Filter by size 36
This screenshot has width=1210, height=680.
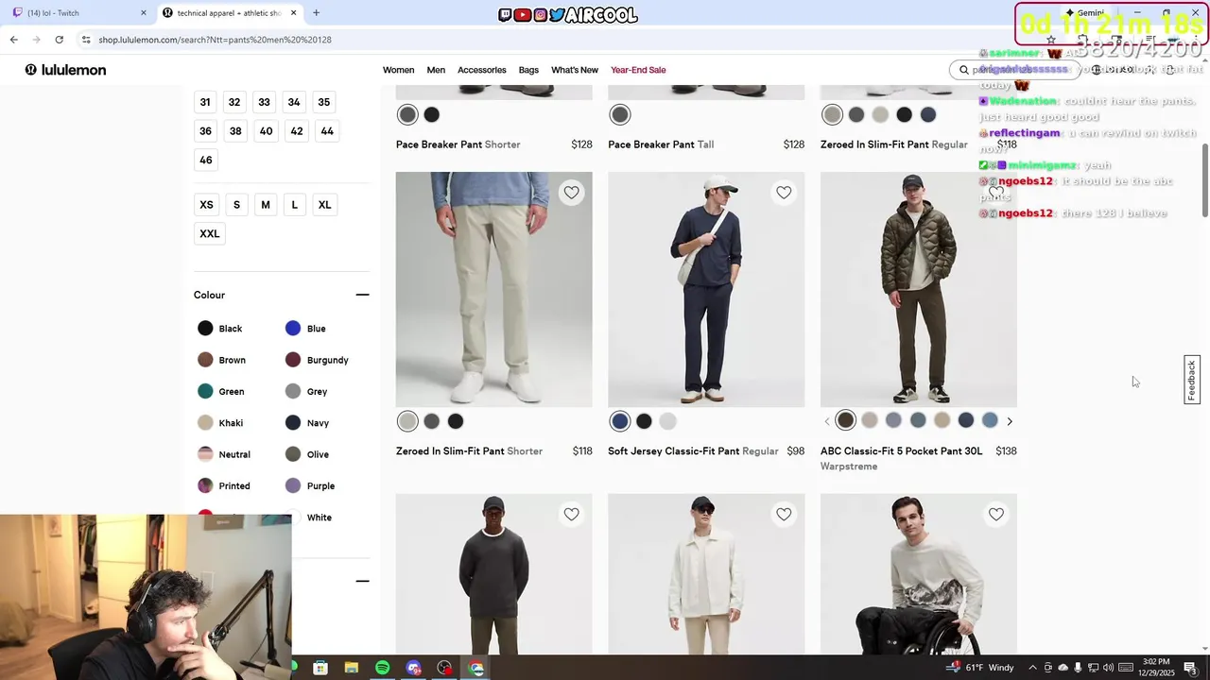[x=205, y=131]
